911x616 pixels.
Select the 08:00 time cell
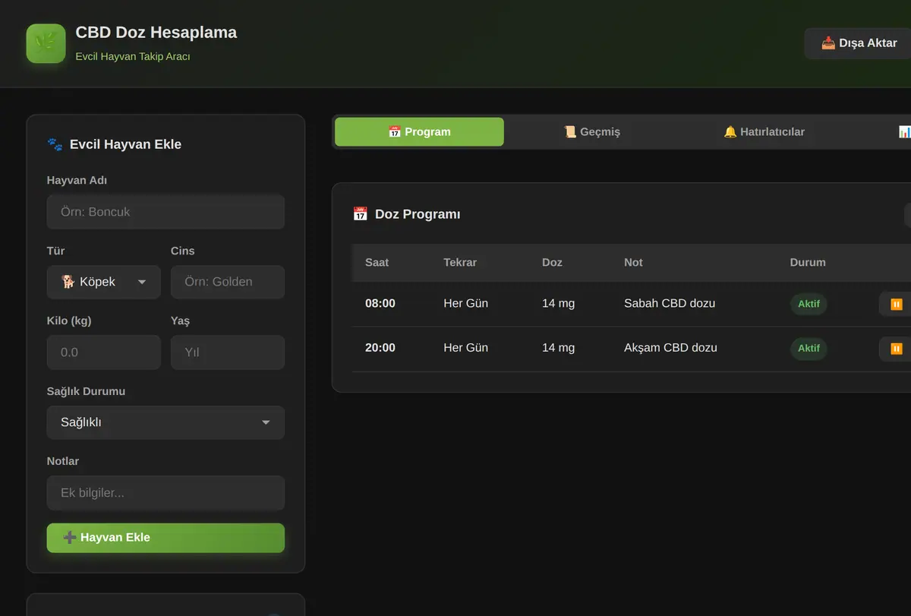pos(380,303)
